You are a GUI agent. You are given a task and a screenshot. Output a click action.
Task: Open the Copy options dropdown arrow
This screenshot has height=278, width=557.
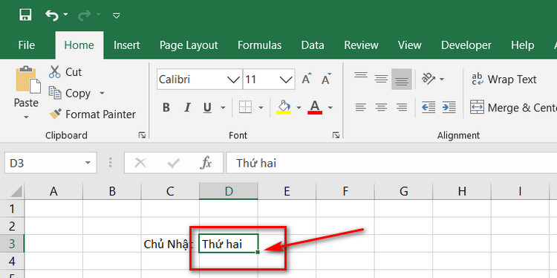(x=102, y=93)
